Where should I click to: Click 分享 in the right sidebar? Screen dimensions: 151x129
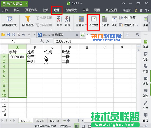(x=145, y=105)
